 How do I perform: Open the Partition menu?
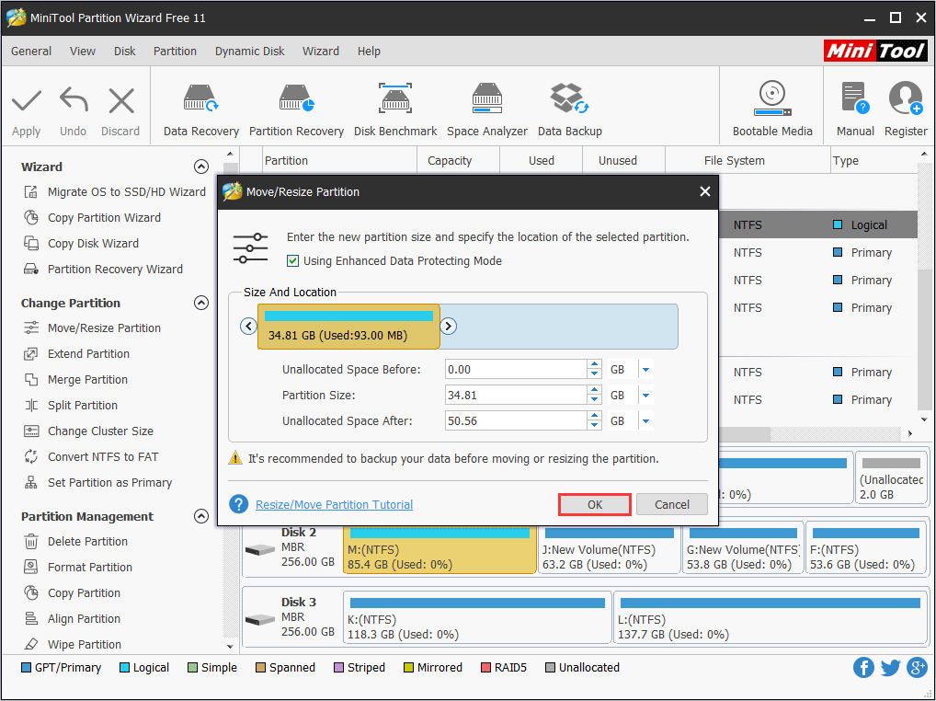point(175,52)
